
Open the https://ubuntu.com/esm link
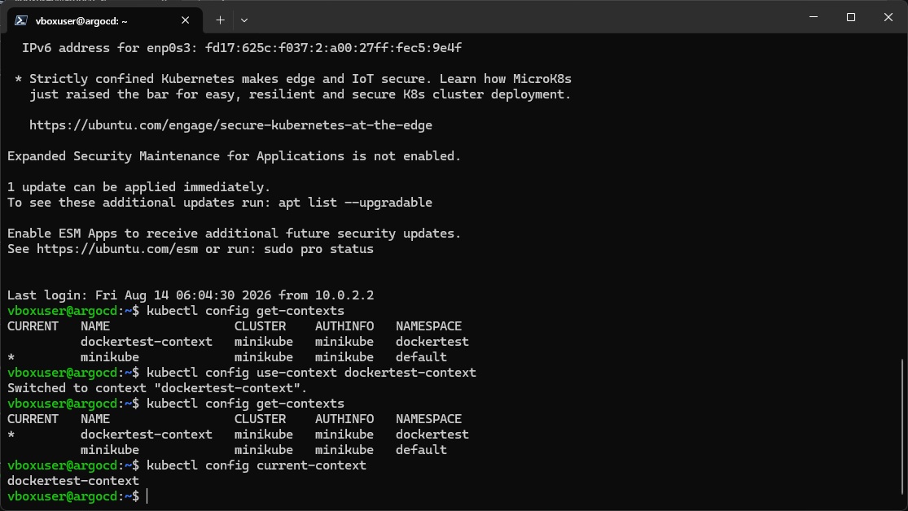[117, 249]
